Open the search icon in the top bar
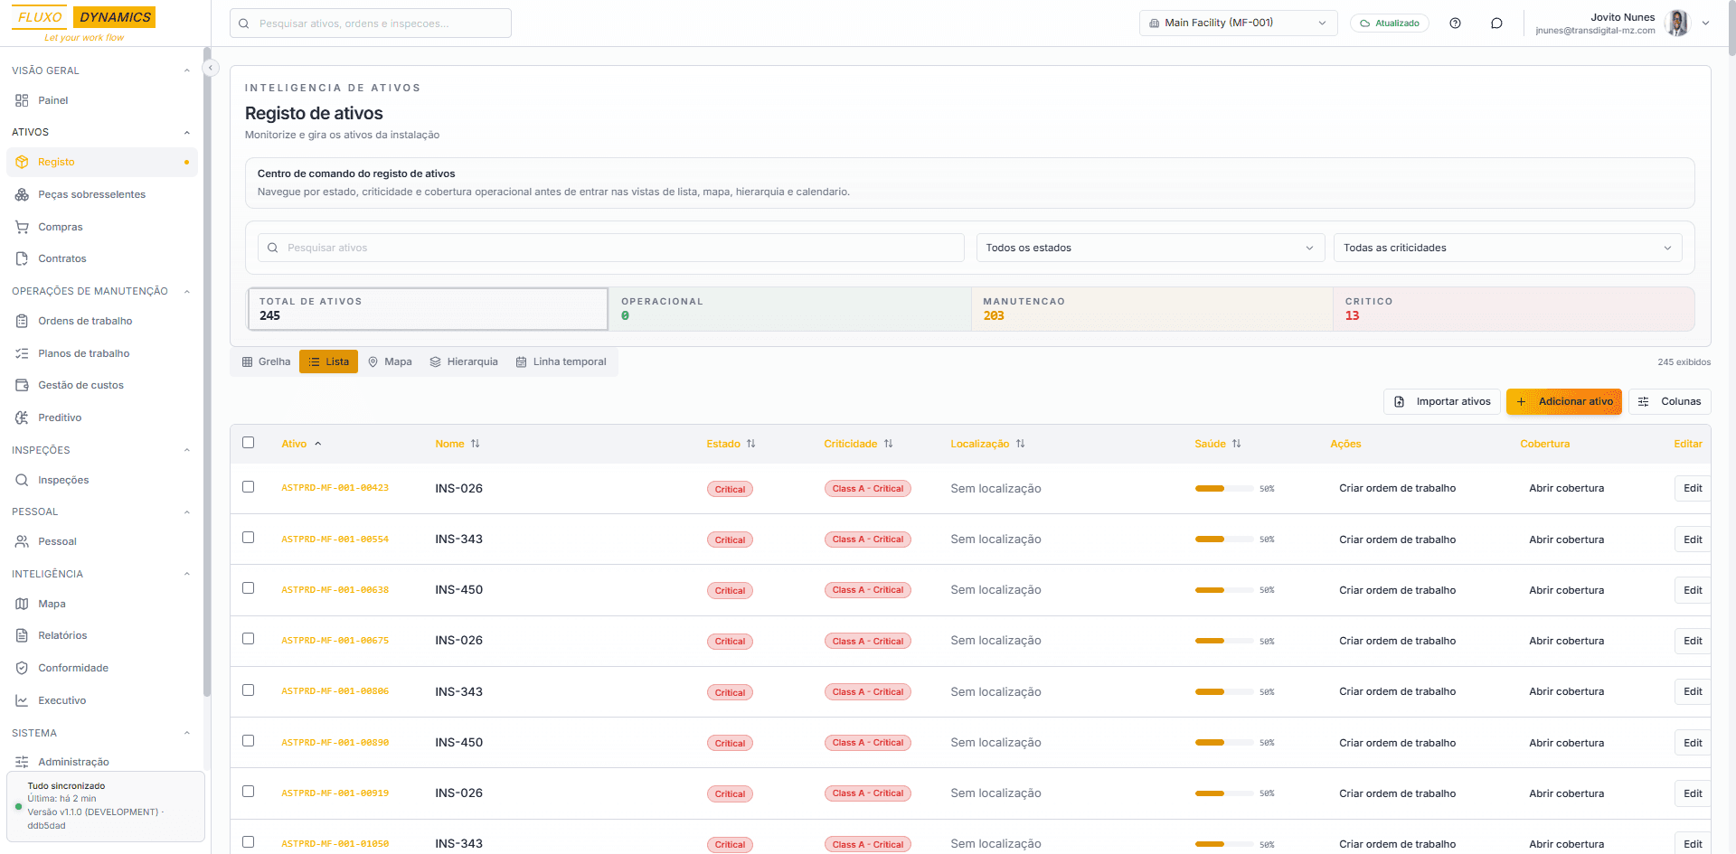Image resolution: width=1736 pixels, height=854 pixels. pos(244,23)
